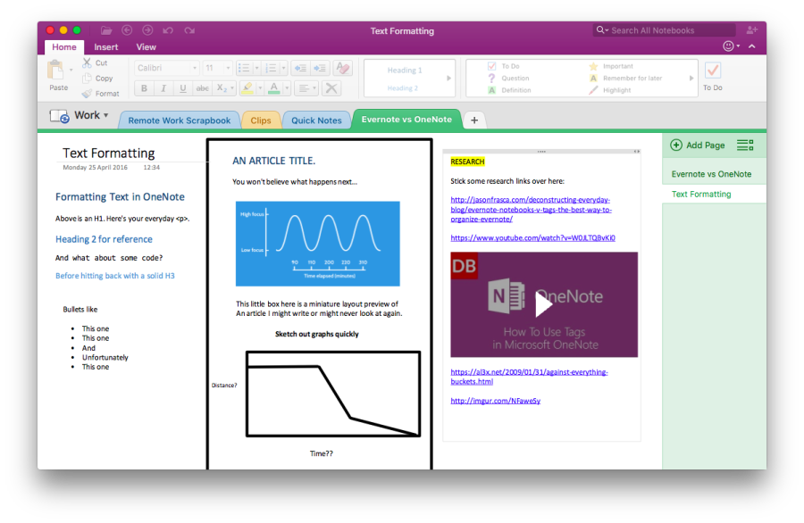Toggle Italic formatting
The image size is (804, 523).
click(x=163, y=88)
